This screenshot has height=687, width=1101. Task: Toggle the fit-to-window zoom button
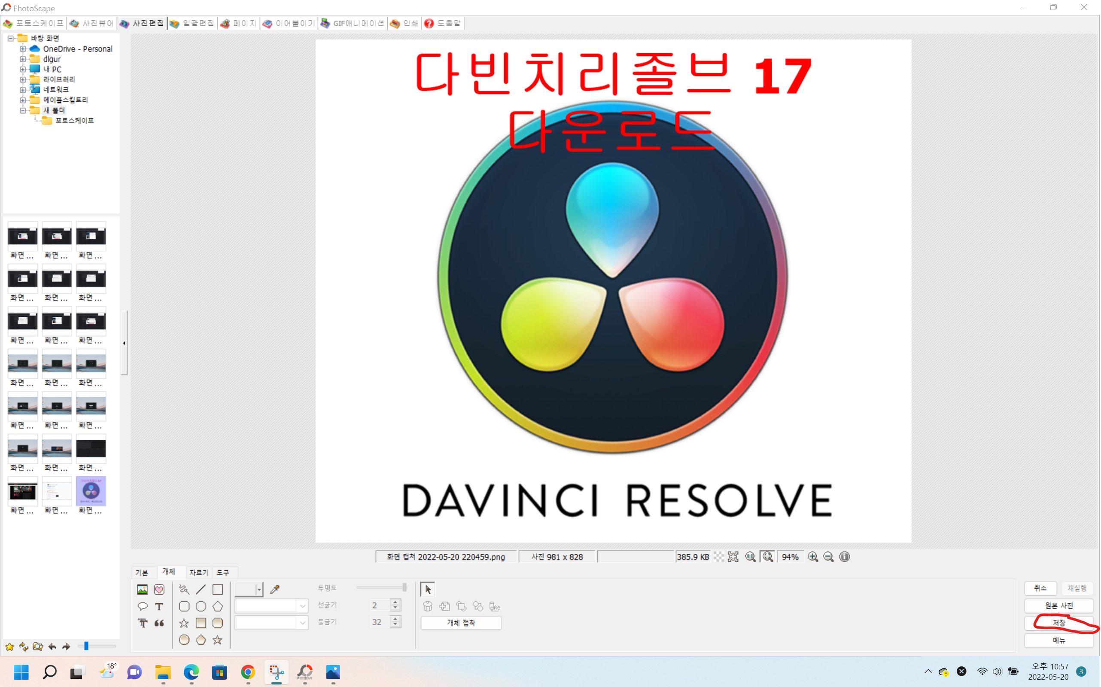click(x=767, y=556)
